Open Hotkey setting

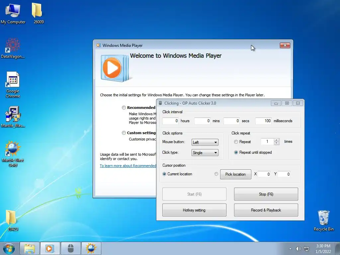point(194,210)
